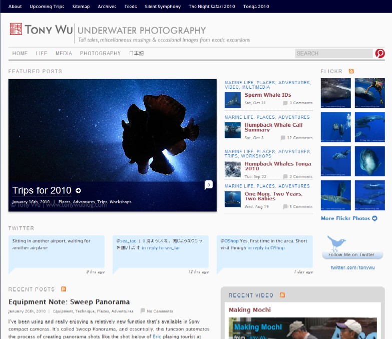Open the Sperm Whale IDs post
The width and height of the screenshot is (392, 339).
tap(267, 95)
